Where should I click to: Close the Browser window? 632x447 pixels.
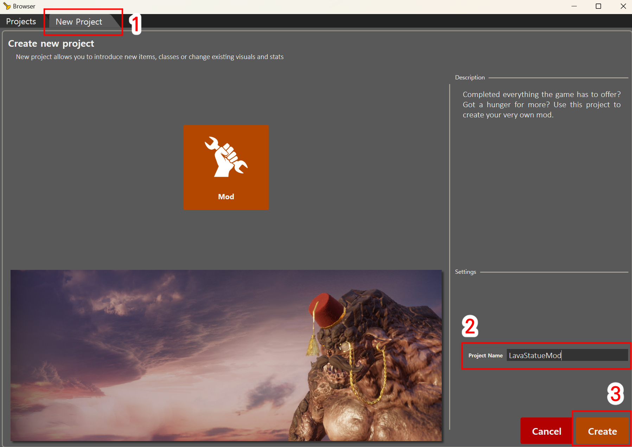click(623, 6)
